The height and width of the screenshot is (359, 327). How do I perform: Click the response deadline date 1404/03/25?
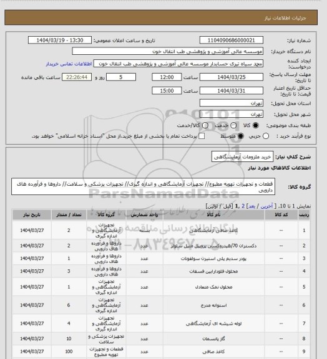pyautogui.click(x=231, y=77)
